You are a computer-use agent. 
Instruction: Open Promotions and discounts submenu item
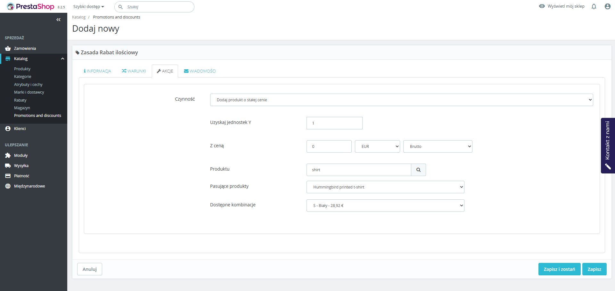tap(37, 116)
